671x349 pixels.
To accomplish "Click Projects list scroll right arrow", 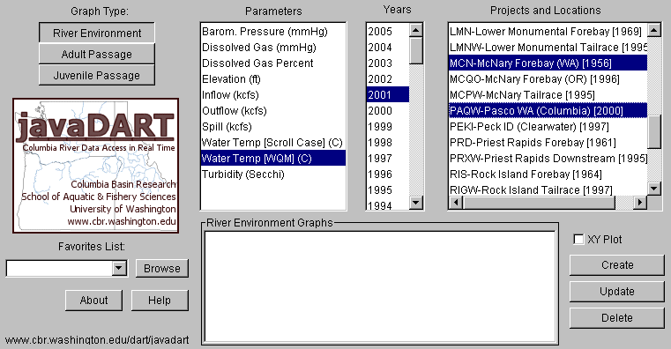I will coord(640,203).
